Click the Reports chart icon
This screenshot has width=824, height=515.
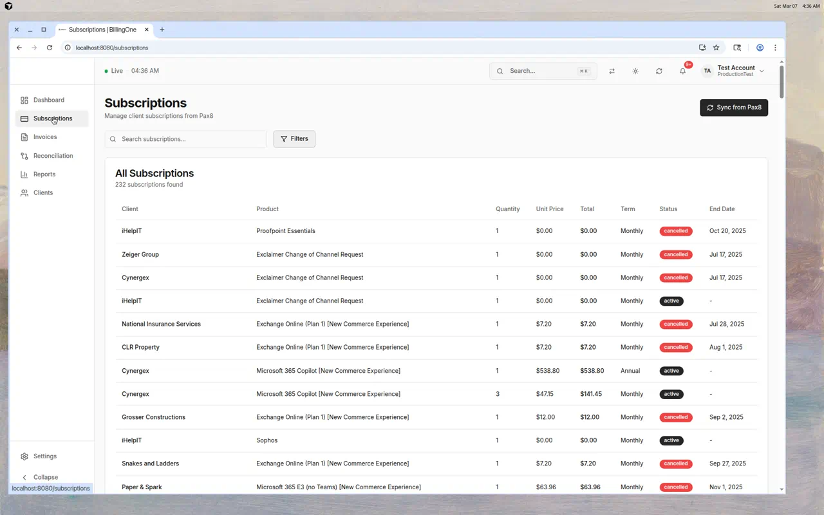[24, 174]
